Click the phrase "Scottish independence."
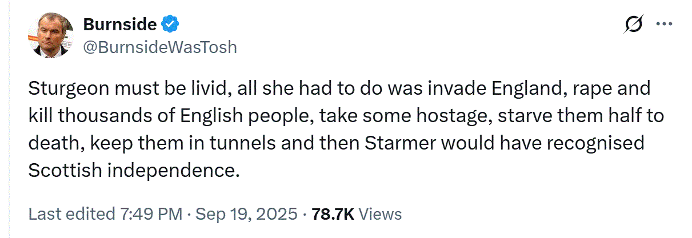The height and width of the screenshot is (238, 692). 132,170
